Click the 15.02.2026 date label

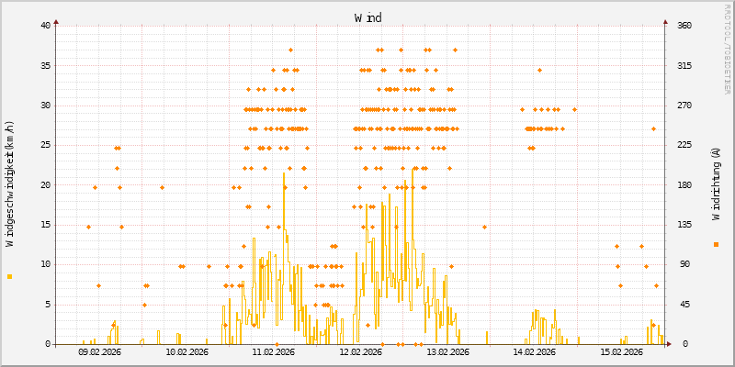tap(622, 352)
